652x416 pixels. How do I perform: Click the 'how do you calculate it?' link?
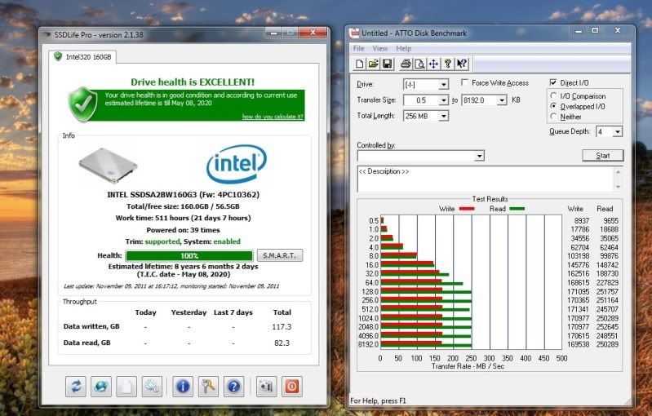tap(273, 117)
